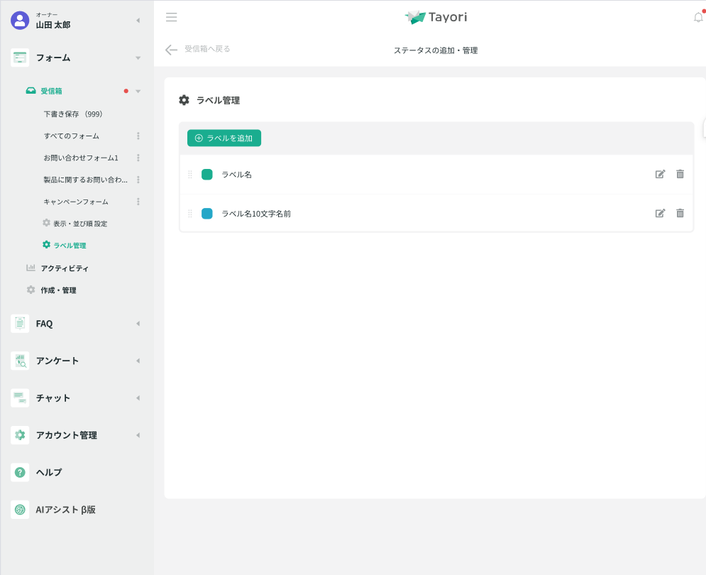Click the back arrow icon
The height and width of the screenshot is (575, 706).
click(171, 50)
